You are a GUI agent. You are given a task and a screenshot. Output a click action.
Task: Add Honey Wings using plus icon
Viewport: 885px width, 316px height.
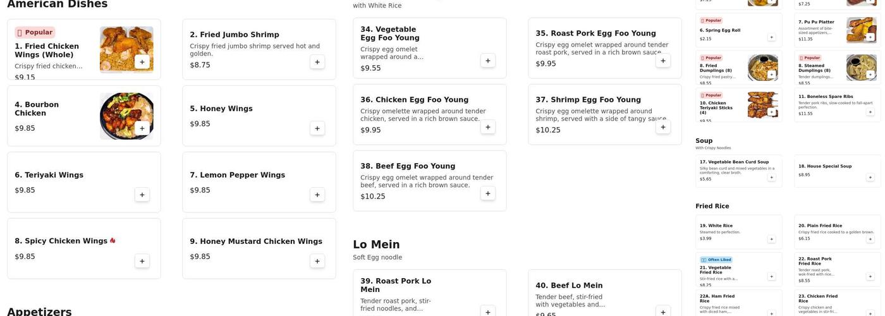(x=317, y=128)
